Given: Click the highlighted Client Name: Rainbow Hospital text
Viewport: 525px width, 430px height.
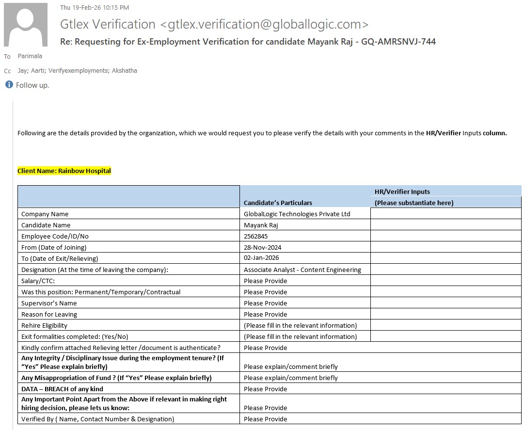Looking at the screenshot, I should (x=64, y=171).
